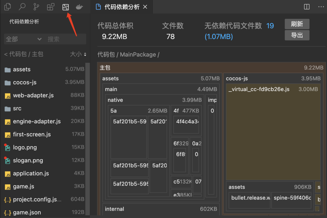
Task: Open the source control icon
Action: click(36, 7)
